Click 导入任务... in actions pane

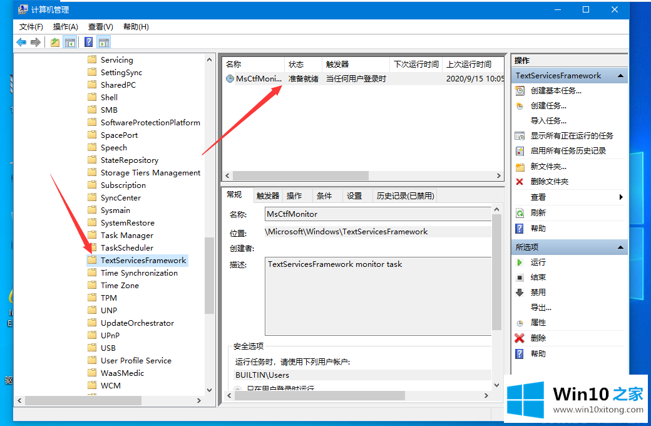click(x=548, y=120)
